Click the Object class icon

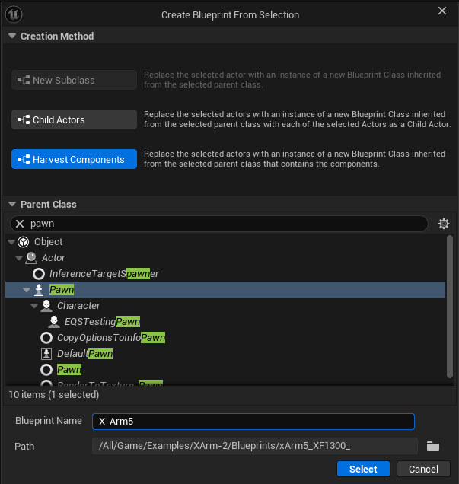pyautogui.click(x=23, y=242)
